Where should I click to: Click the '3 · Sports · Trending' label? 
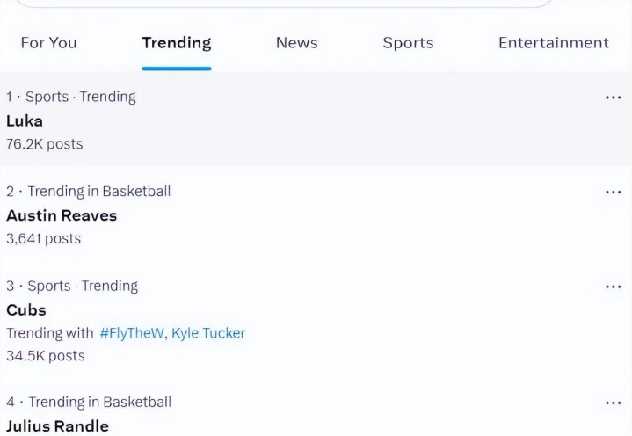(72, 286)
